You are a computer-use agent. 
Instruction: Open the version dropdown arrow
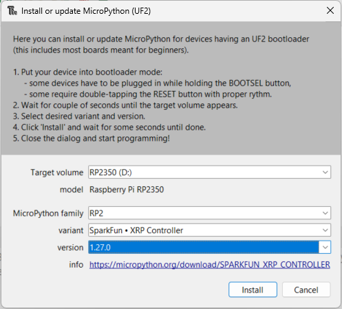pyautogui.click(x=325, y=248)
